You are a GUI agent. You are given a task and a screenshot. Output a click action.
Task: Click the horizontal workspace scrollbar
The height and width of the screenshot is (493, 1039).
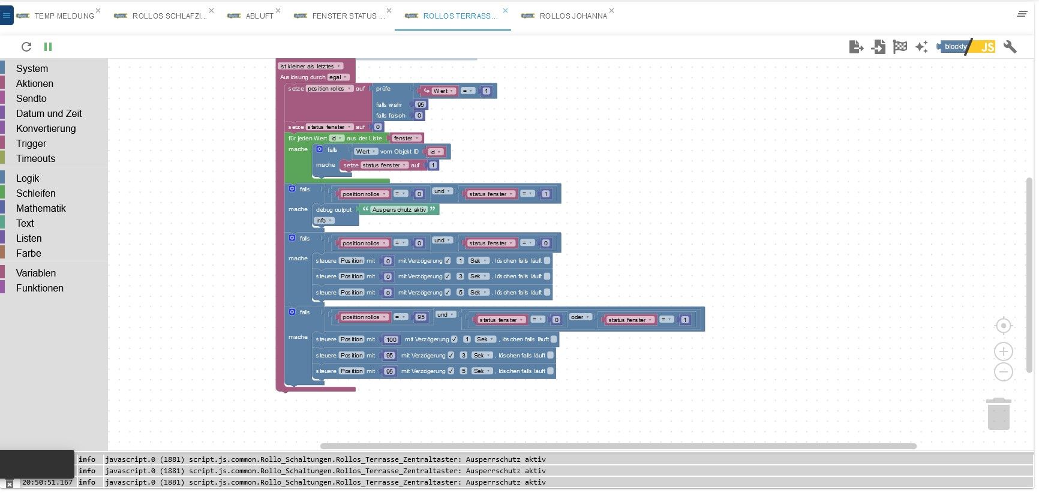pos(618,446)
